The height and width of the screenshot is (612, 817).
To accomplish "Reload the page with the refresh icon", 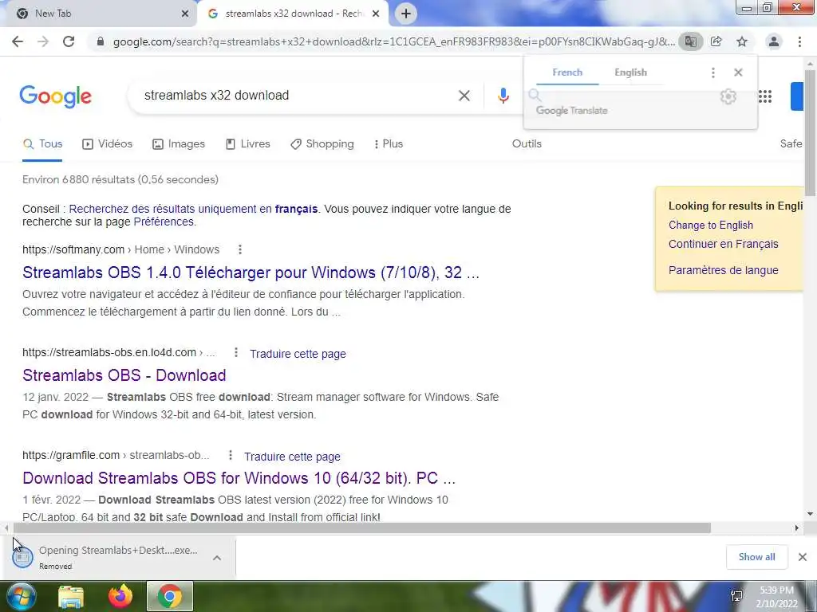I will tap(69, 41).
